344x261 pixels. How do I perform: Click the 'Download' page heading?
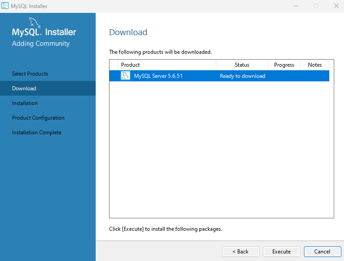click(x=128, y=32)
